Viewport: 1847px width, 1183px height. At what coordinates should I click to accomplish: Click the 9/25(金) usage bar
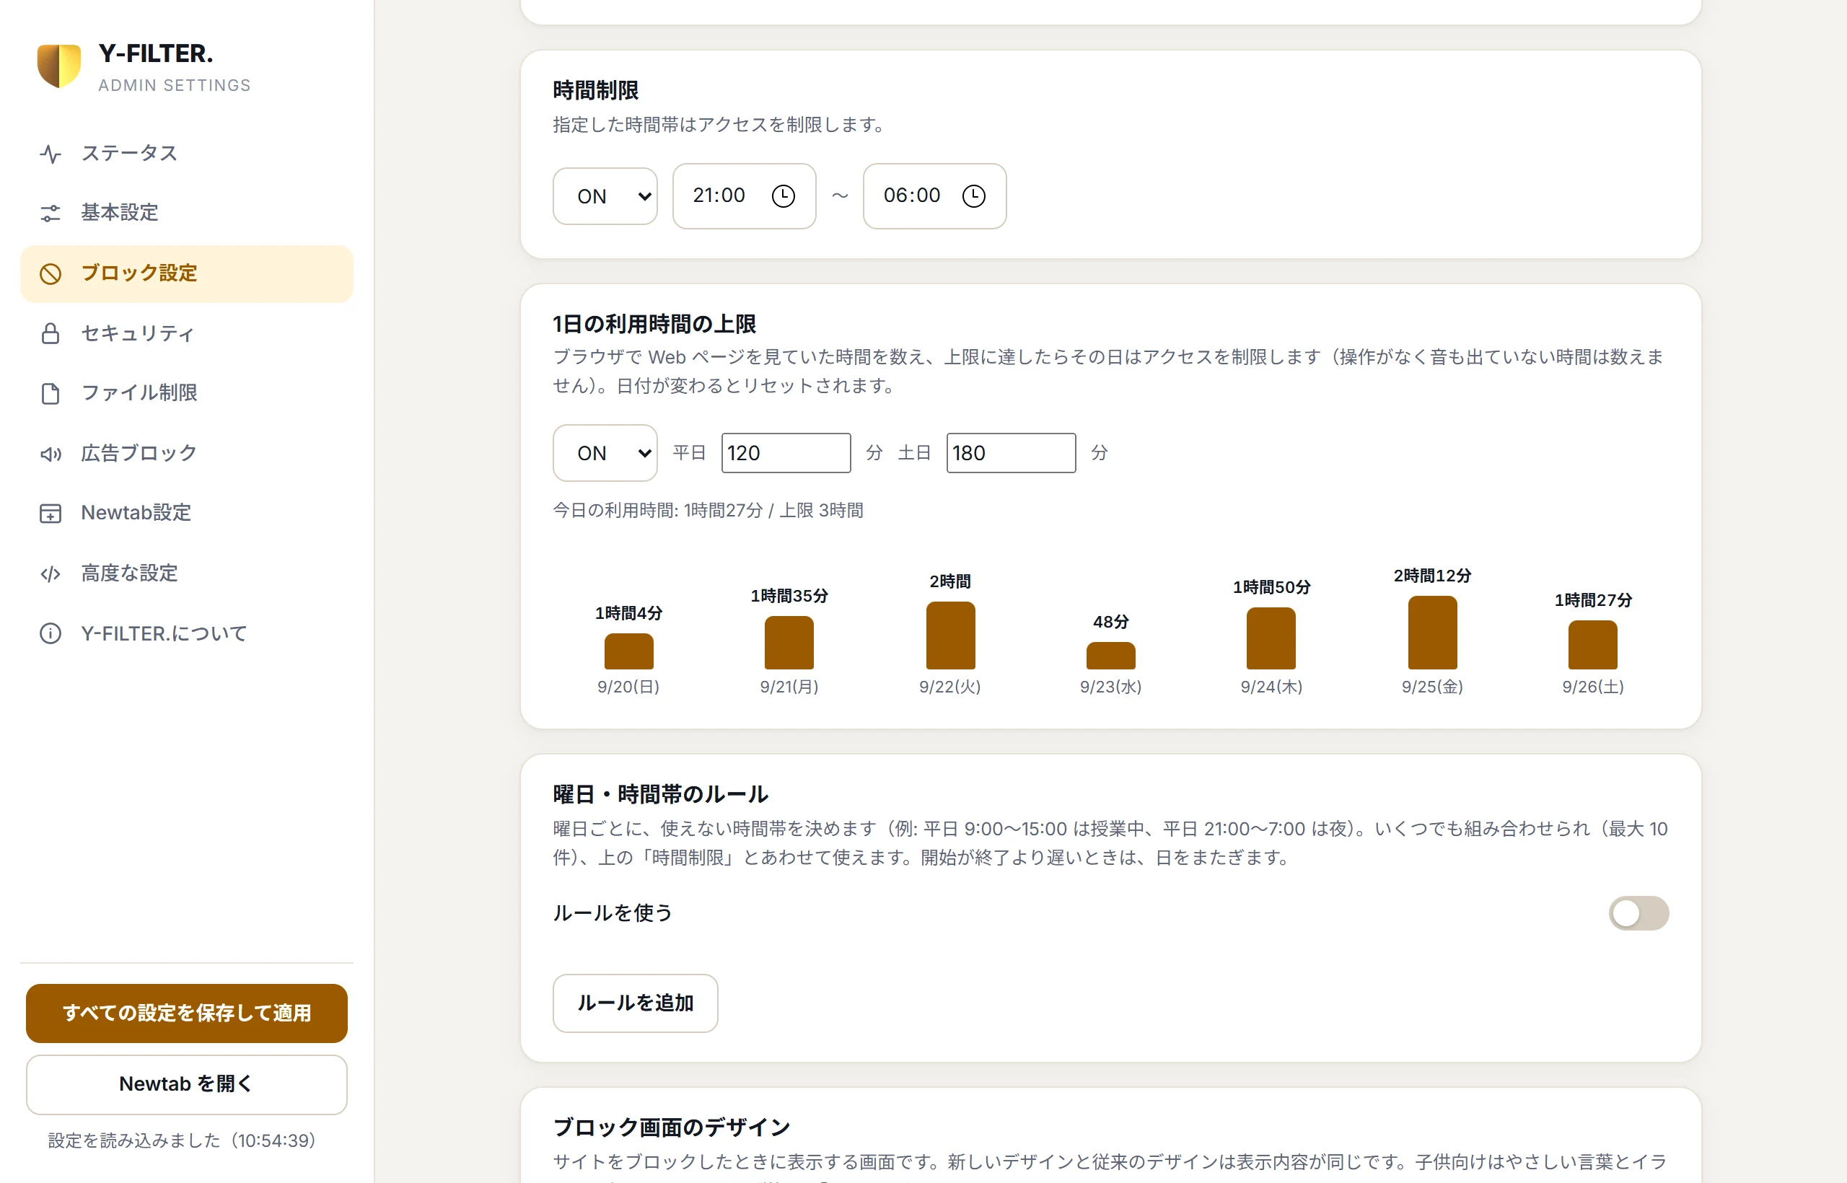[x=1432, y=632]
